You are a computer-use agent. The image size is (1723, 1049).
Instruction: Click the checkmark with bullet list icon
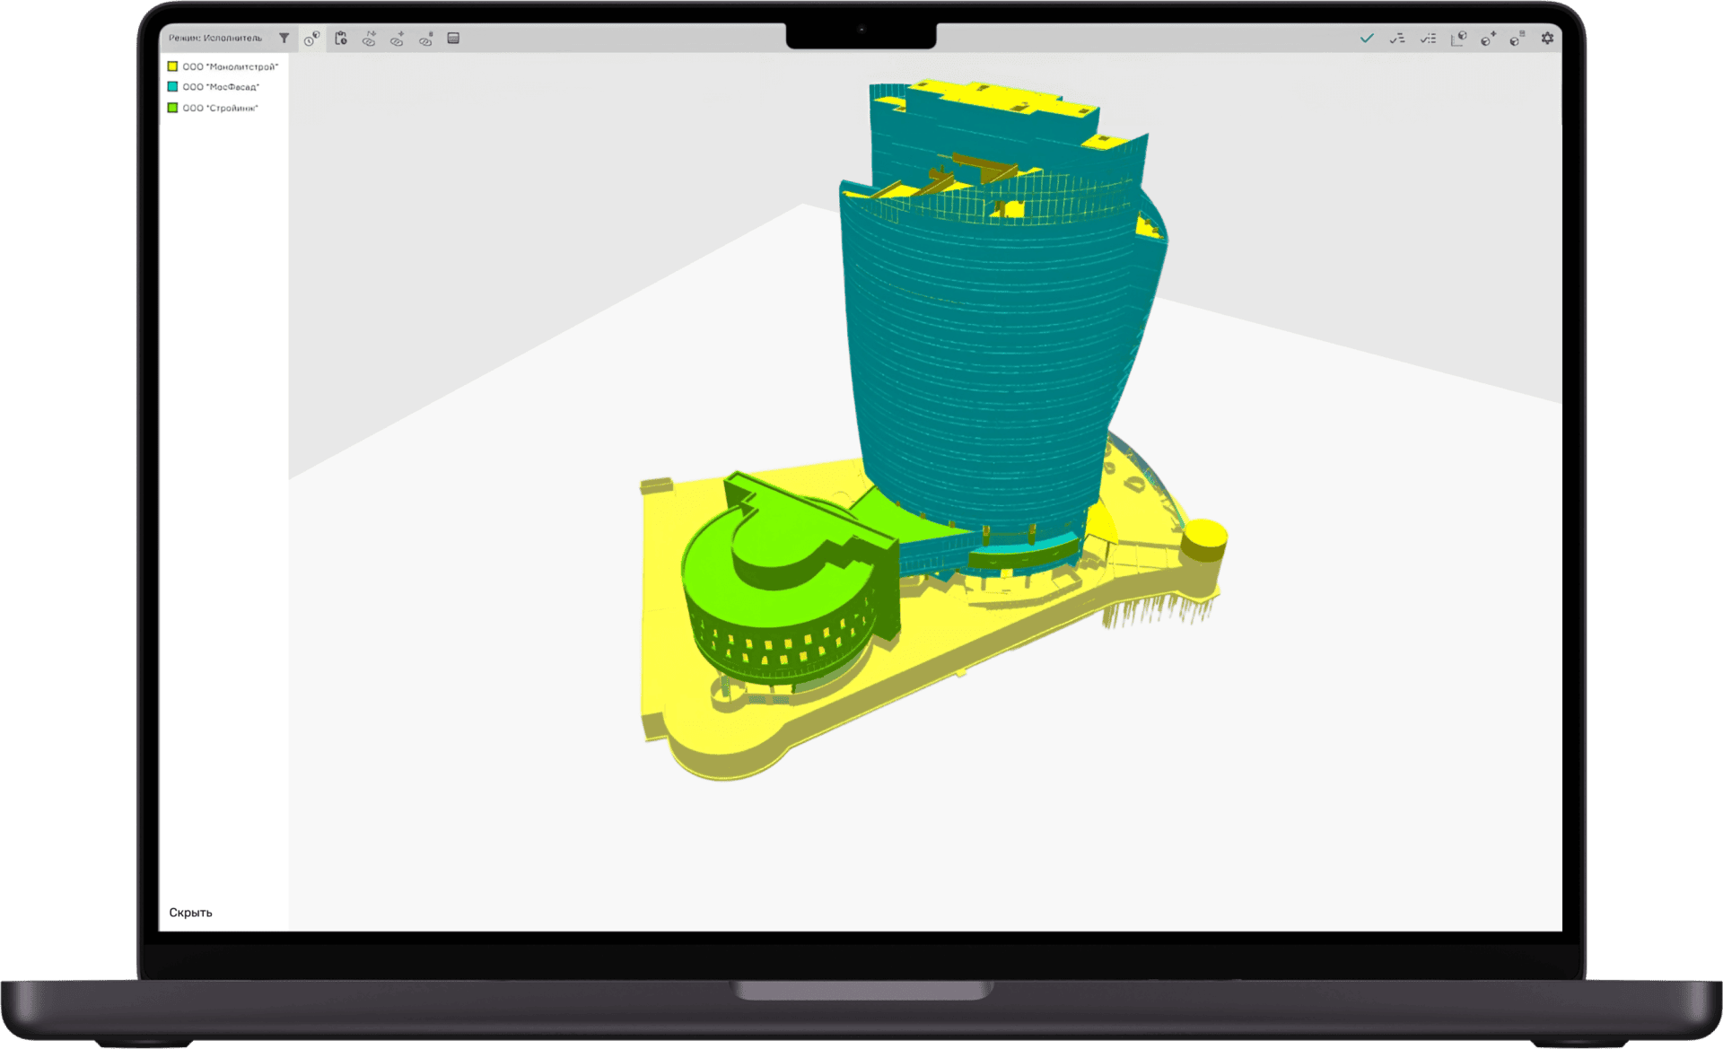pyautogui.click(x=1428, y=39)
